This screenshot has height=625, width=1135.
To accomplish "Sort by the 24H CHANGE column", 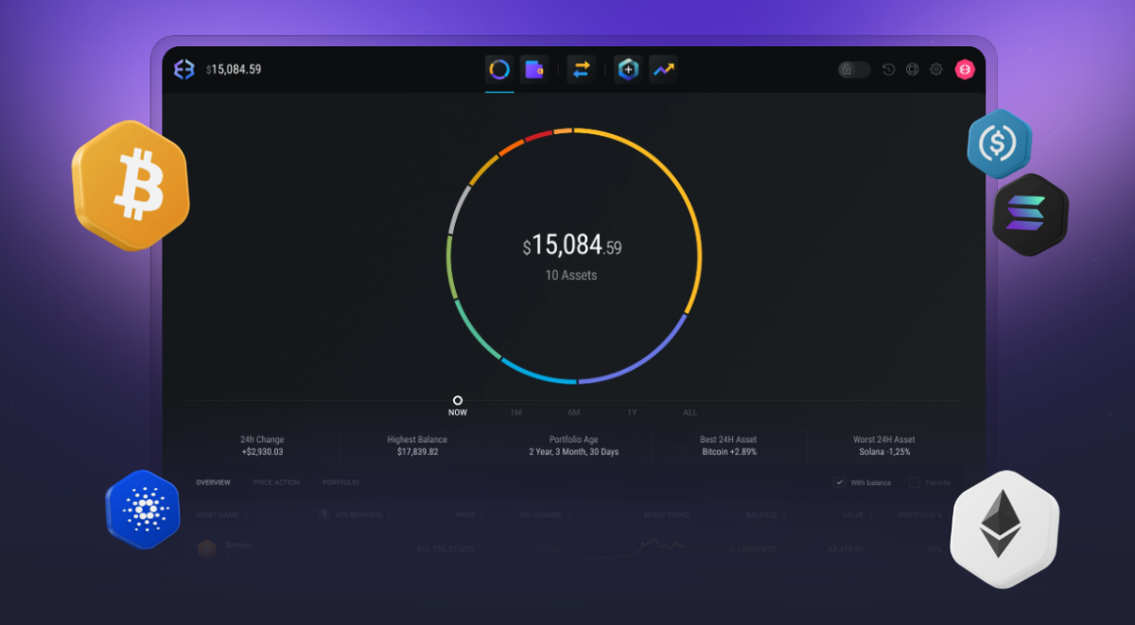I will pos(545,514).
